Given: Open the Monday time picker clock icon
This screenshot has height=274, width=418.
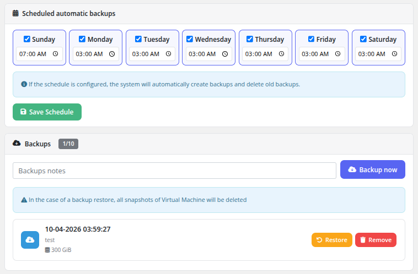Looking at the screenshot, I should point(112,54).
